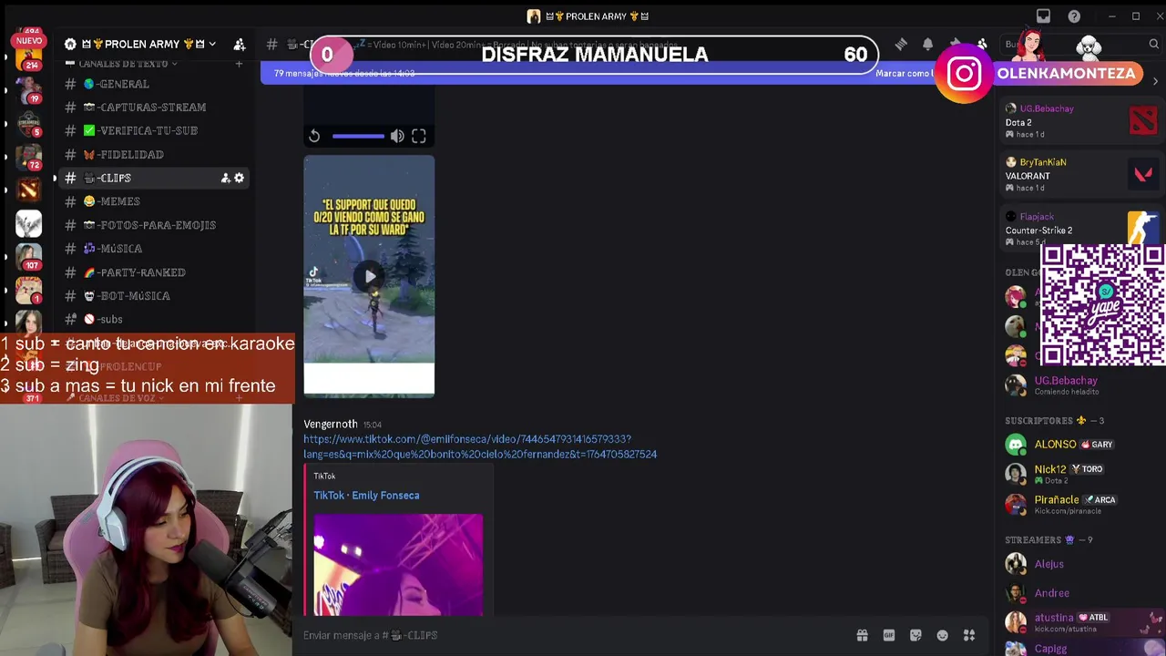
Task: Open Flapjack Counter-Strike 2 activity card
Action: coord(1080,229)
